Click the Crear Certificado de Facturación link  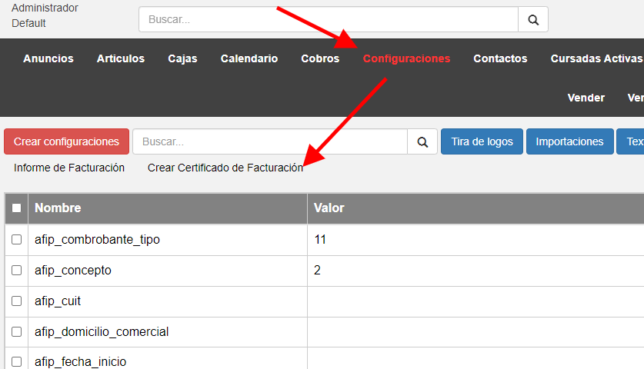pos(225,168)
